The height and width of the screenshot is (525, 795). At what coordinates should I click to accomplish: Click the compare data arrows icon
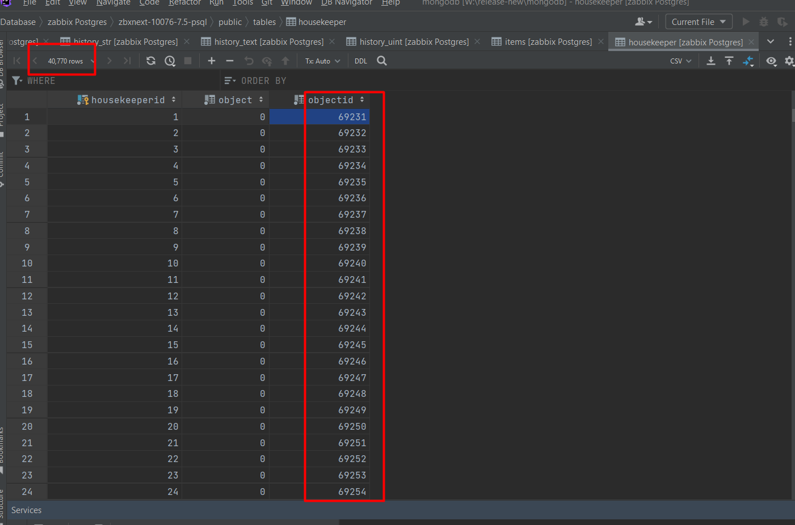pyautogui.click(x=748, y=61)
